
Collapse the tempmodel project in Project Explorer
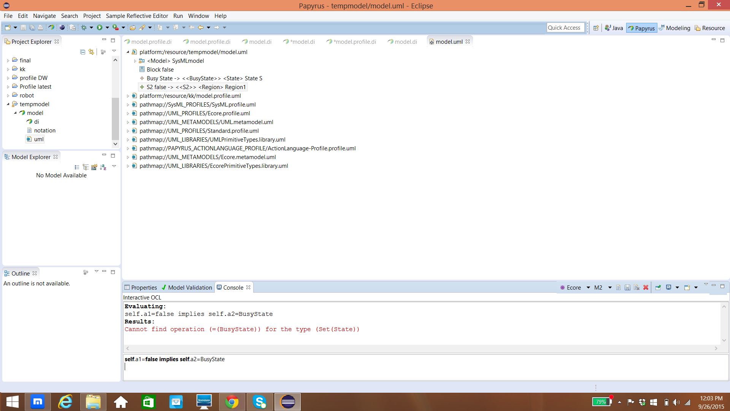click(x=8, y=104)
